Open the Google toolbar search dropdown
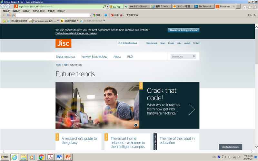 tap(91, 15)
